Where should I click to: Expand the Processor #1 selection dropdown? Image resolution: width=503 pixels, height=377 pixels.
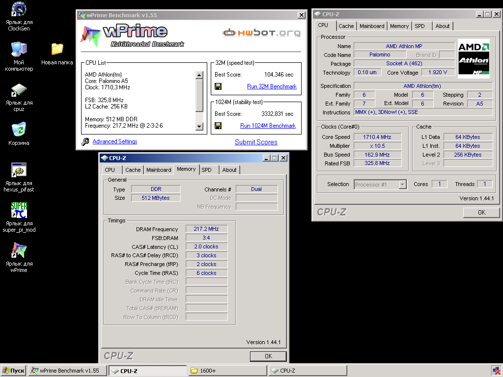coord(403,185)
